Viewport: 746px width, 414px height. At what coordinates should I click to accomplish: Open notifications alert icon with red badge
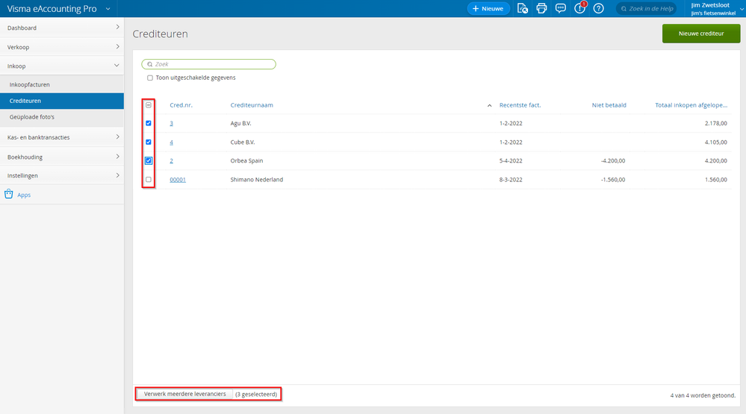click(579, 8)
